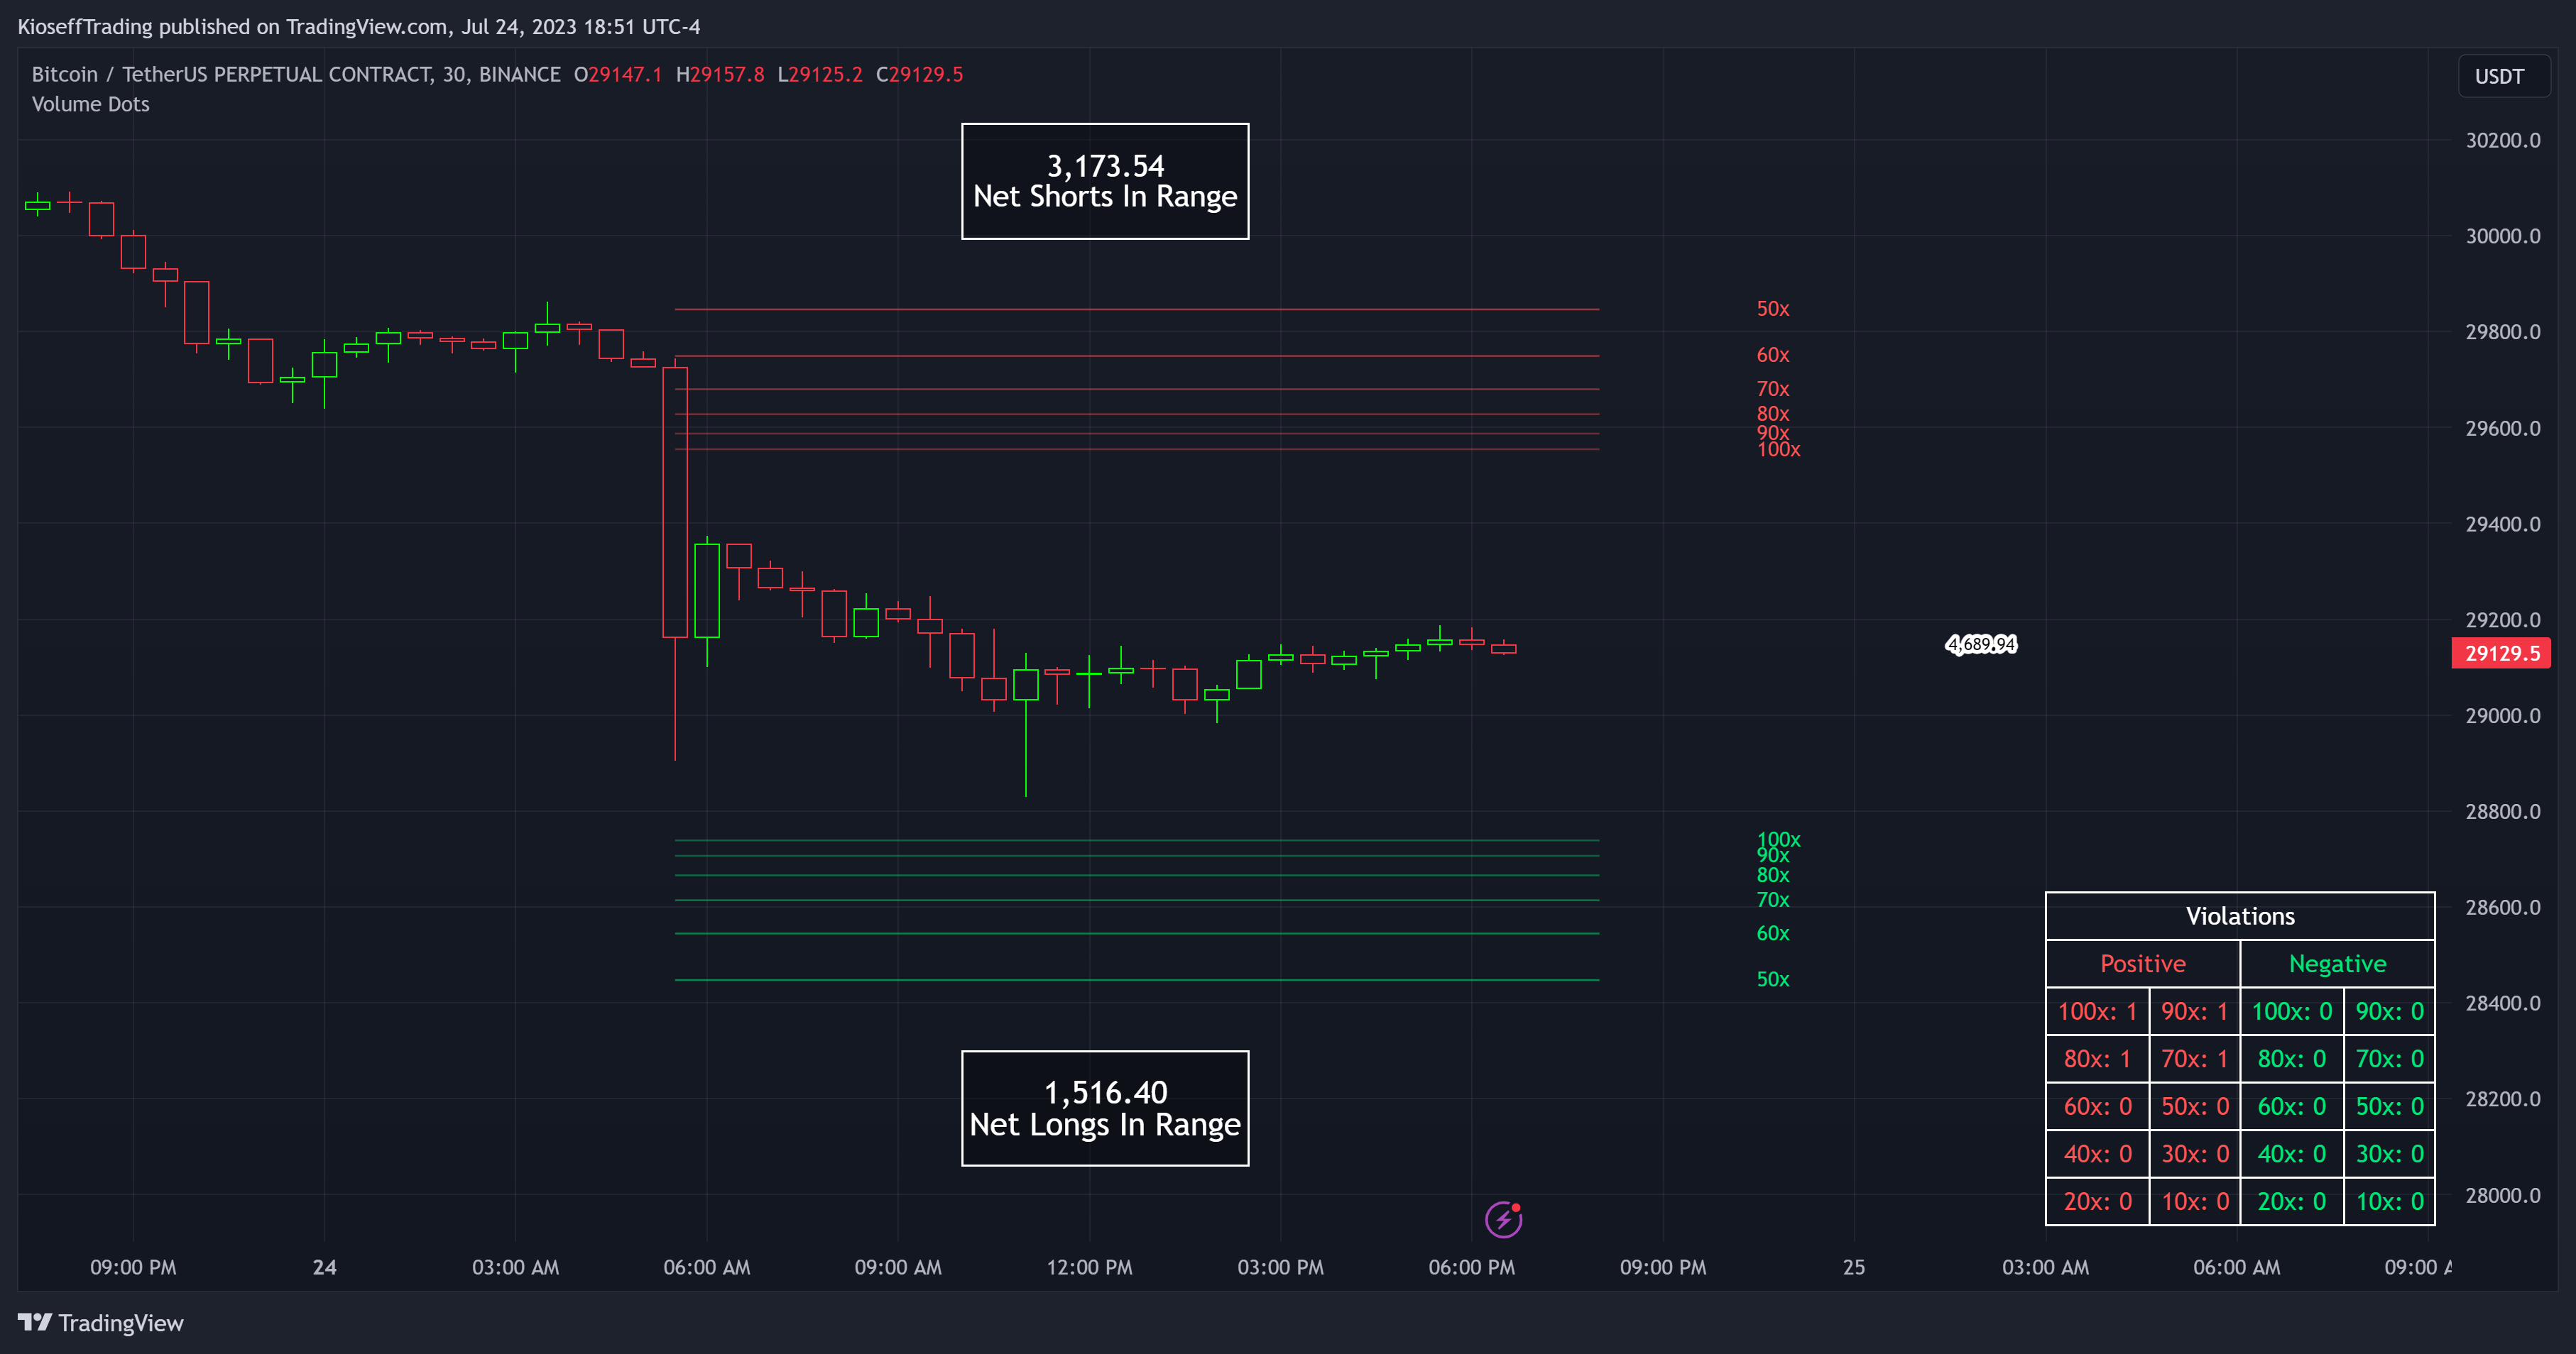Click the red '90x: 1' violations cell
The width and height of the screenshot is (2576, 1354).
click(x=2194, y=1011)
